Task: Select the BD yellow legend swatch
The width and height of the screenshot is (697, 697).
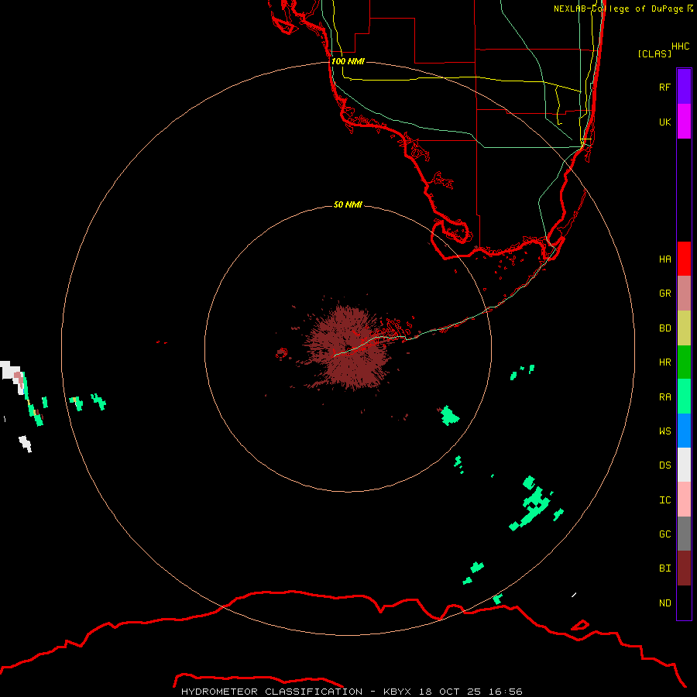Action: [684, 328]
